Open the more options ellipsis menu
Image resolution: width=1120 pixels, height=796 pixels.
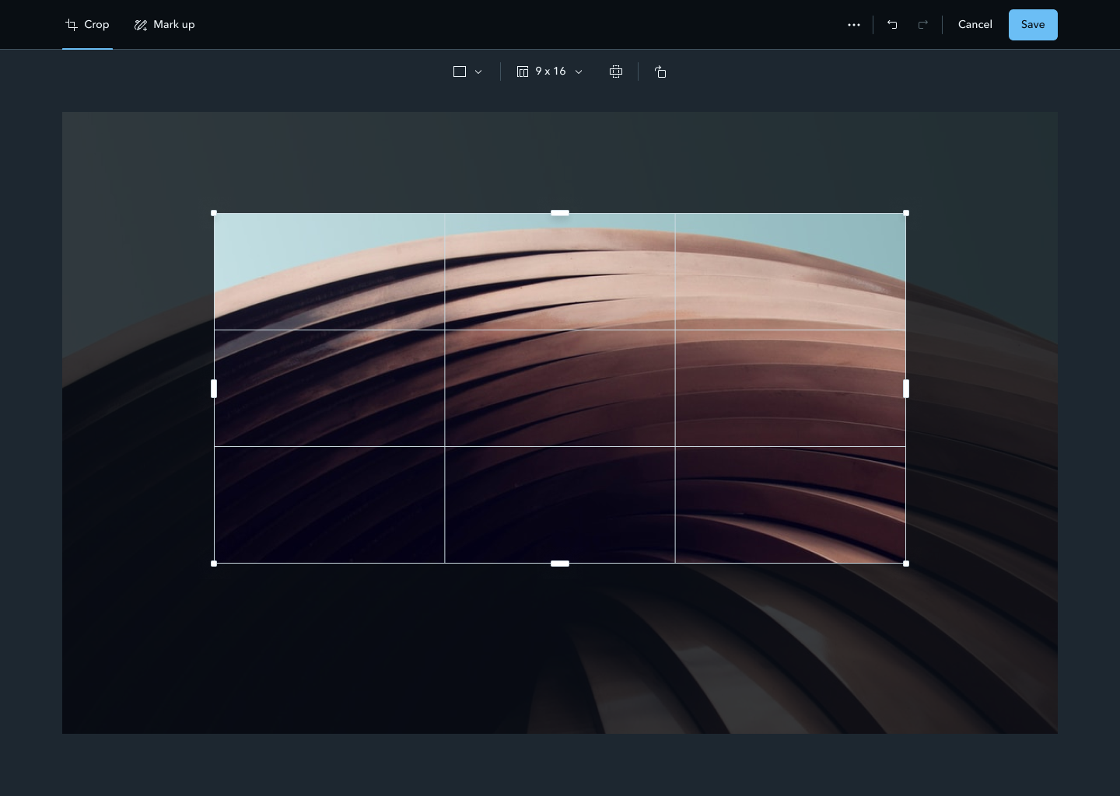pyautogui.click(x=854, y=24)
